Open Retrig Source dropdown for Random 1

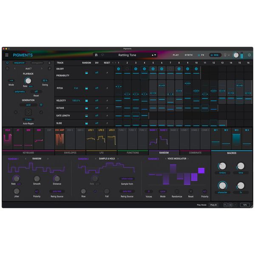pos(57,192)
